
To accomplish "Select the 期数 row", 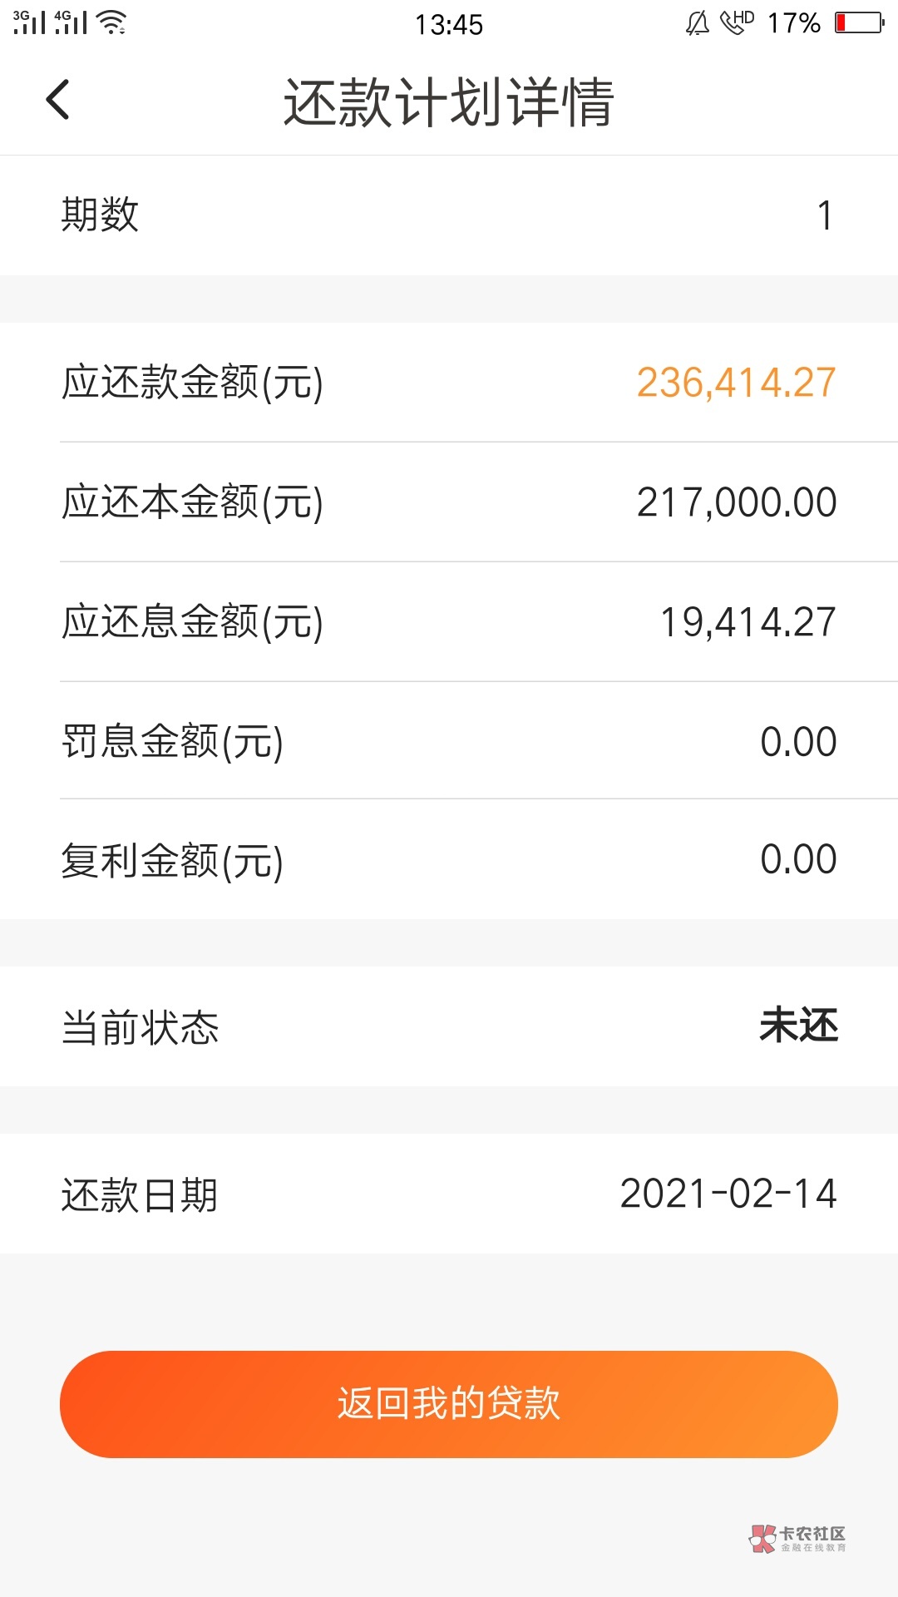I will point(449,215).
